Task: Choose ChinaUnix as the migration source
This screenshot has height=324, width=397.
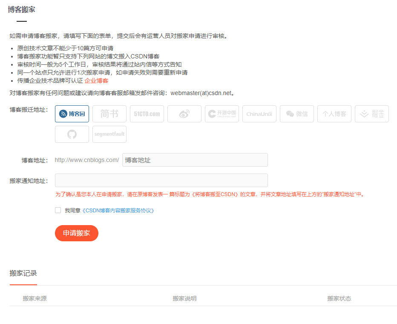Action: 259,113
